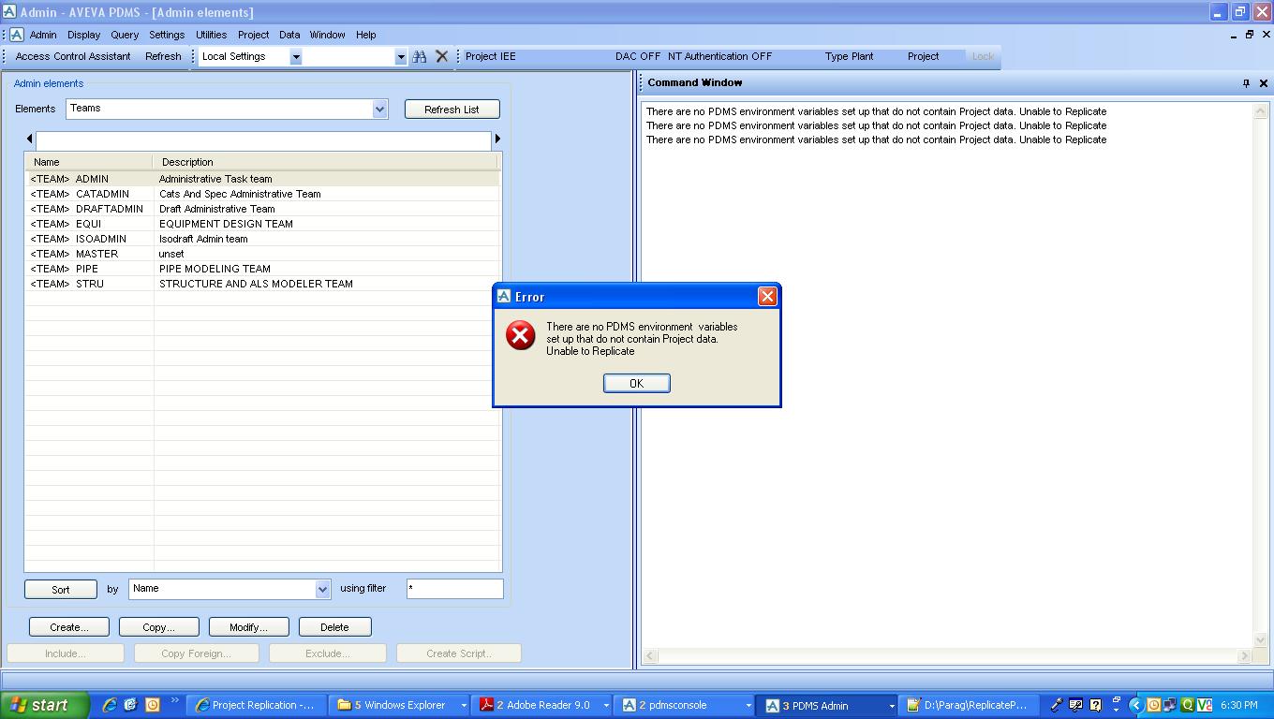Click the Name column header
Viewport: 1274px width, 719px height.
coord(89,162)
